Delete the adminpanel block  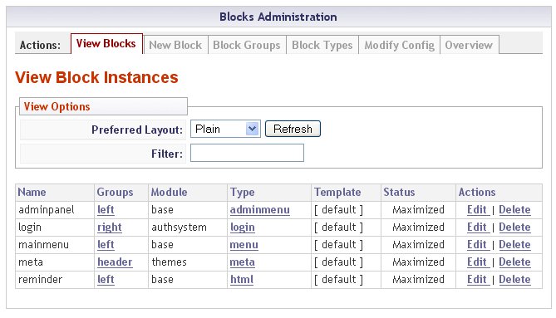514,209
